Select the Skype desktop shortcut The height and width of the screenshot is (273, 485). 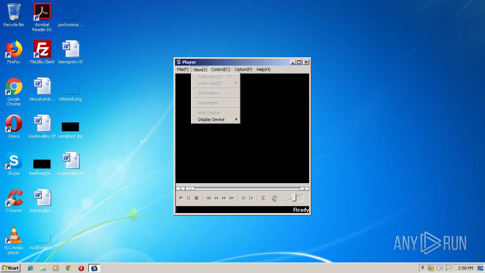coord(14,164)
